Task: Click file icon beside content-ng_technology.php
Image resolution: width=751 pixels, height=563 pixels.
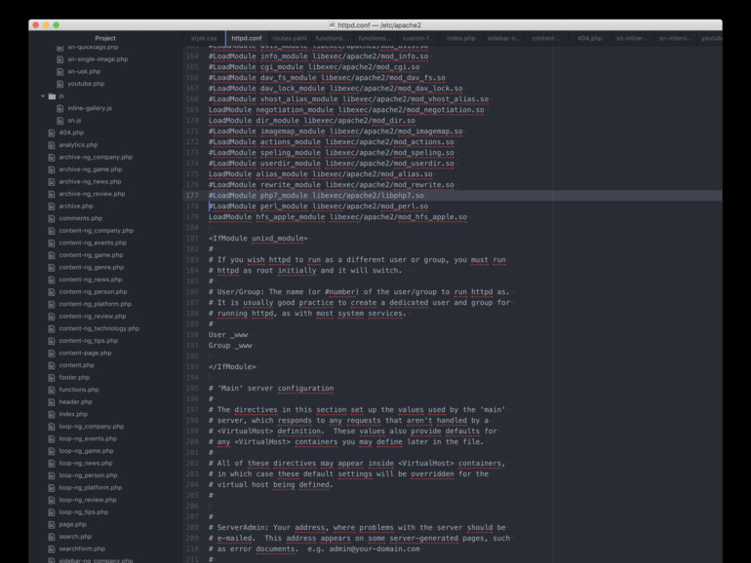Action: click(x=52, y=329)
